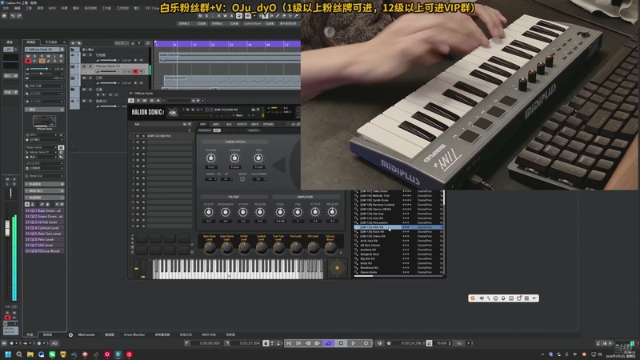640x360 pixels.
Task: Click a key on HALion virtual keyboard
Action: click(x=238, y=270)
